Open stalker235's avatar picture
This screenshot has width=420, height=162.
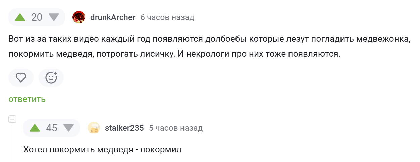point(94,128)
